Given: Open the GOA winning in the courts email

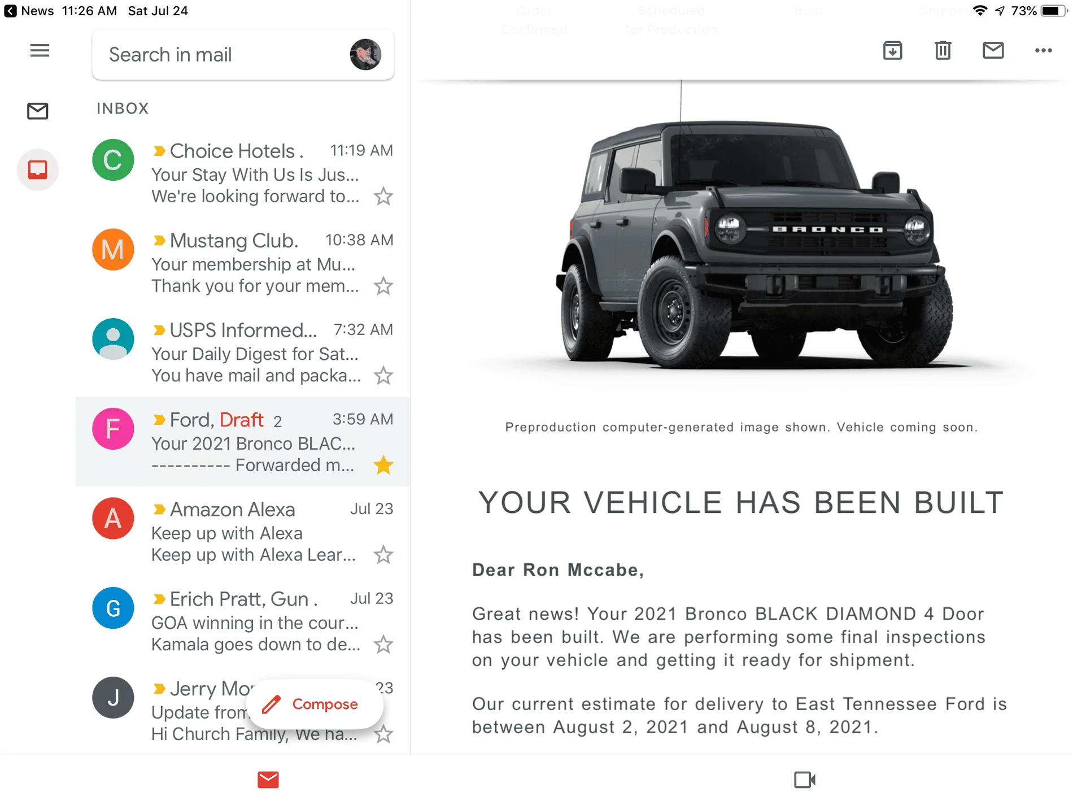Looking at the screenshot, I should (x=243, y=621).
